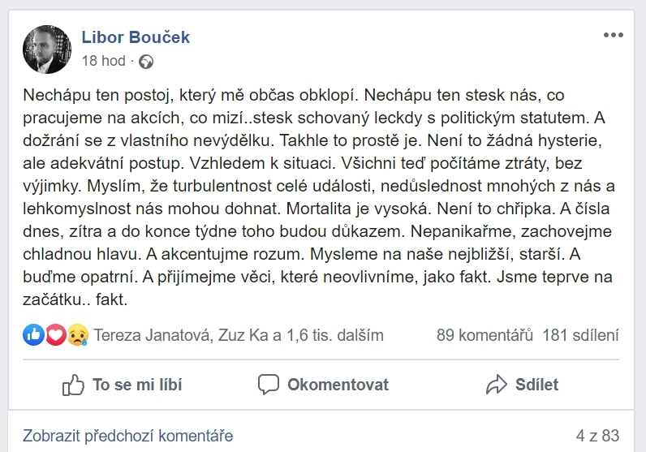Click the sad crying face reaction icon
This screenshot has width=646, height=452.
(77, 335)
